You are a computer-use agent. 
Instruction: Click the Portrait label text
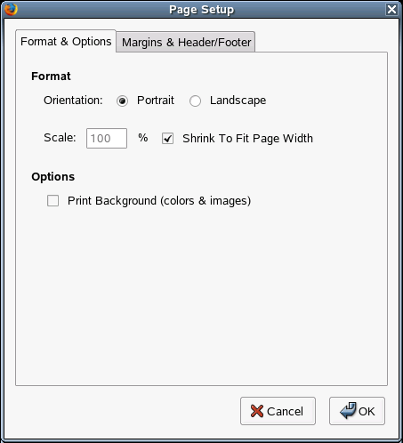pyautogui.click(x=156, y=101)
